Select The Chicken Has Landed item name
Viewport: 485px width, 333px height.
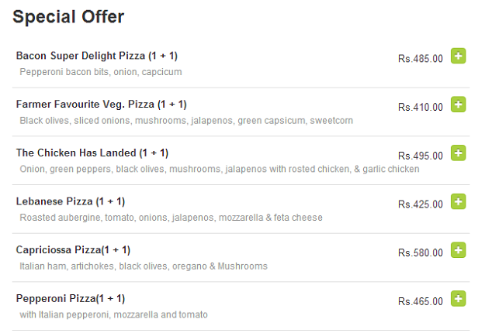coord(92,153)
